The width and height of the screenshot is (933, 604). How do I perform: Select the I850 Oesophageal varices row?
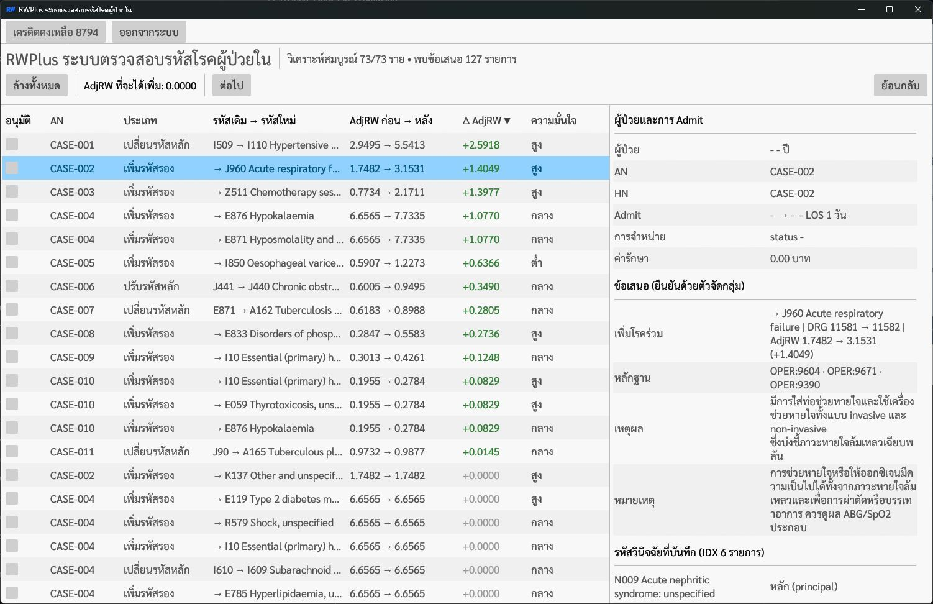pos(306,263)
